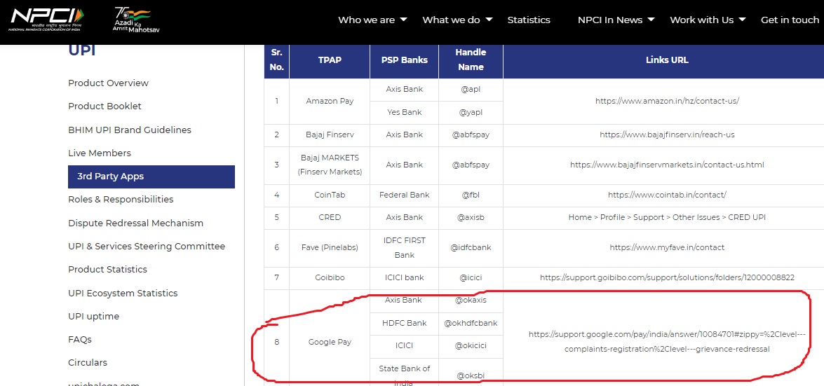This screenshot has height=386, width=824.
Task: Open Roles & Responsibilities in the sidebar
Action: (x=121, y=200)
